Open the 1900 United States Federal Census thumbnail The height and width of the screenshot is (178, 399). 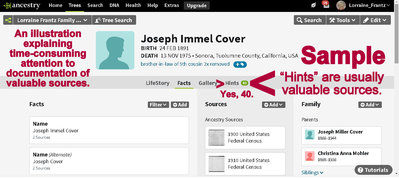(216, 138)
